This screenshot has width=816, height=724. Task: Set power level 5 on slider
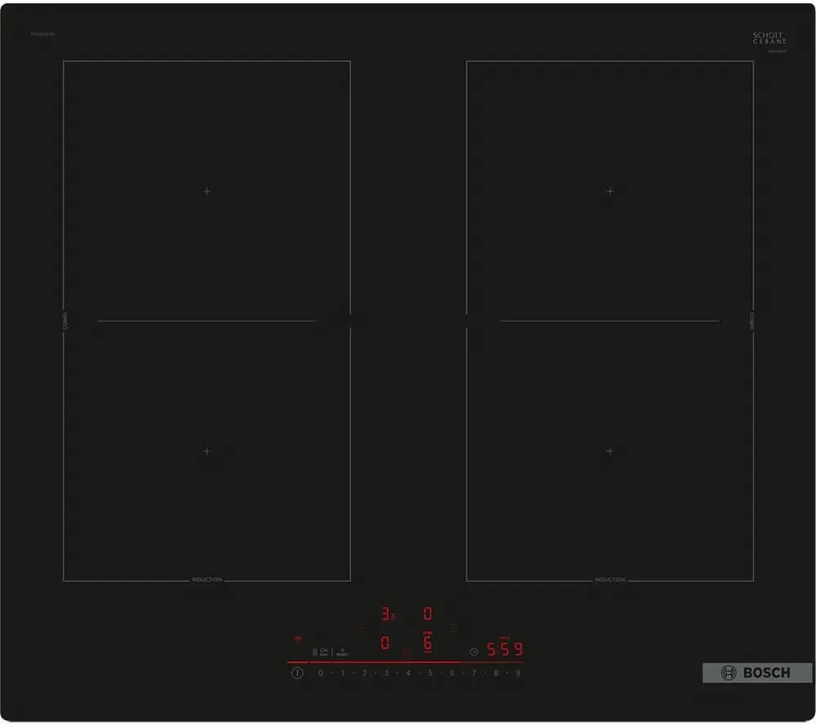430,673
